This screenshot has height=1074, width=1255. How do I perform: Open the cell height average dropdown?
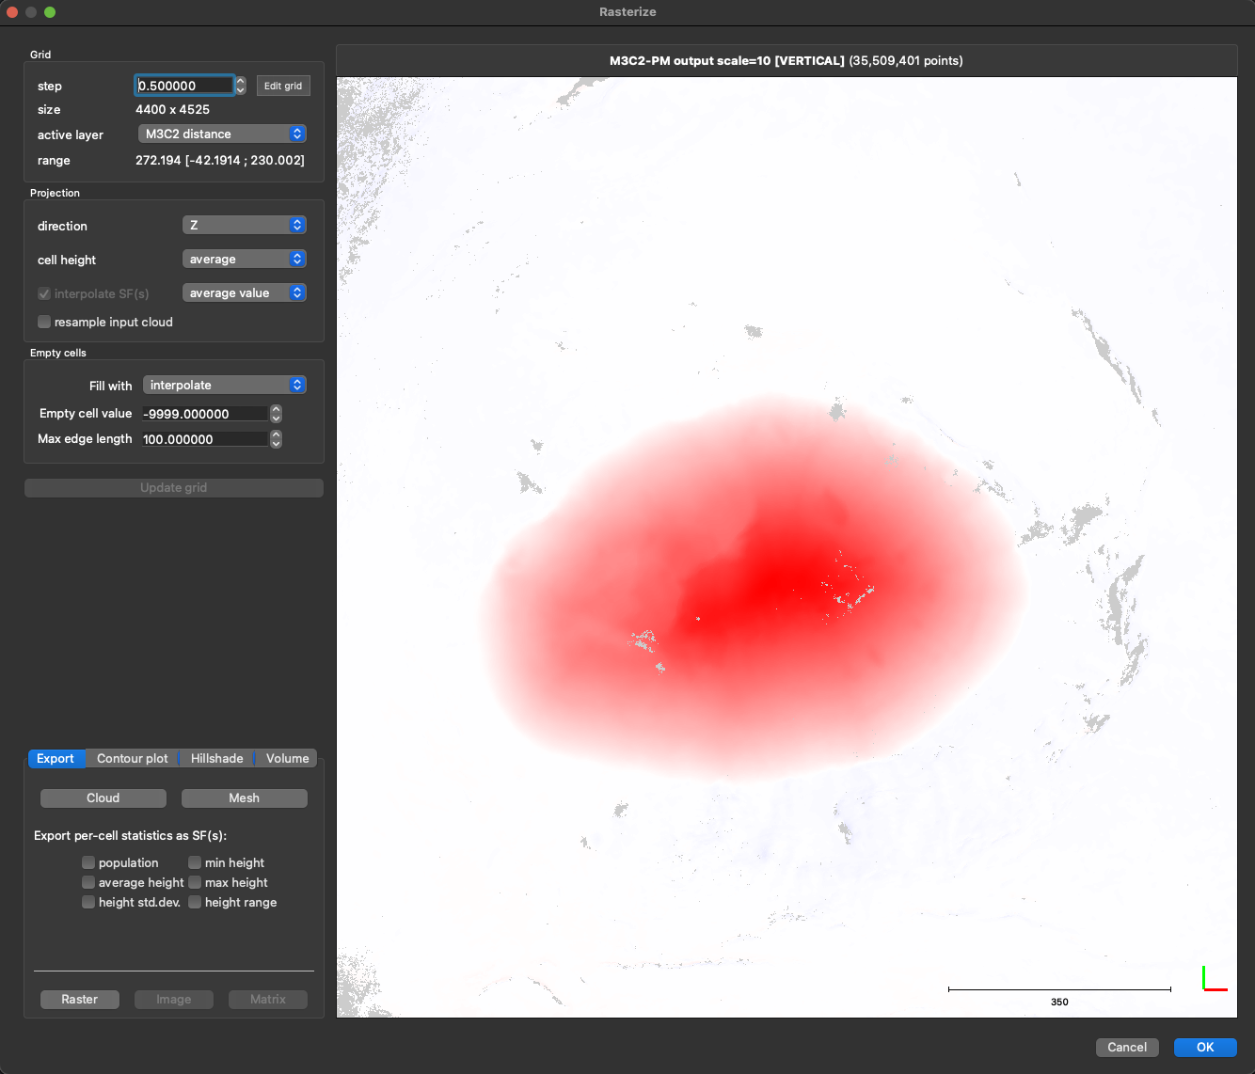[244, 259]
